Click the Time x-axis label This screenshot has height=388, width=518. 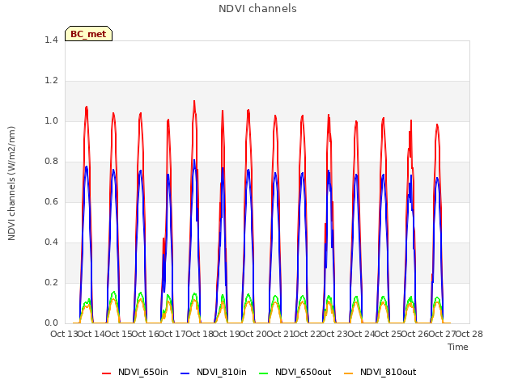click(x=458, y=347)
